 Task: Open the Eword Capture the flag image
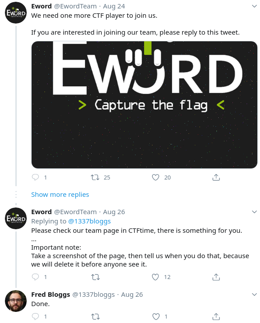point(144,105)
